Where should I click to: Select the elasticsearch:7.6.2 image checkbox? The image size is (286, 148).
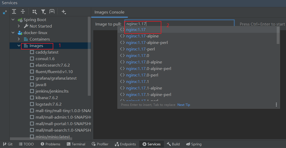(x=32, y=65)
